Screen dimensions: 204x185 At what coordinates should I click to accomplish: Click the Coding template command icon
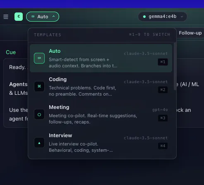pyautogui.click(x=39, y=86)
